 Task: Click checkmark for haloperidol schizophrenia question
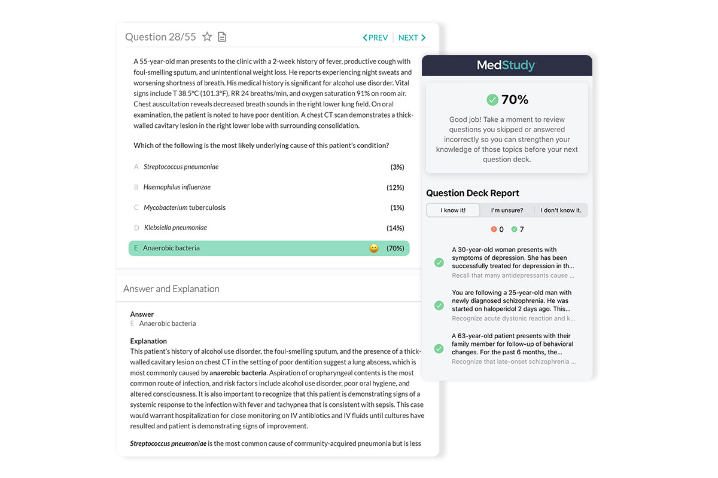pyautogui.click(x=439, y=305)
